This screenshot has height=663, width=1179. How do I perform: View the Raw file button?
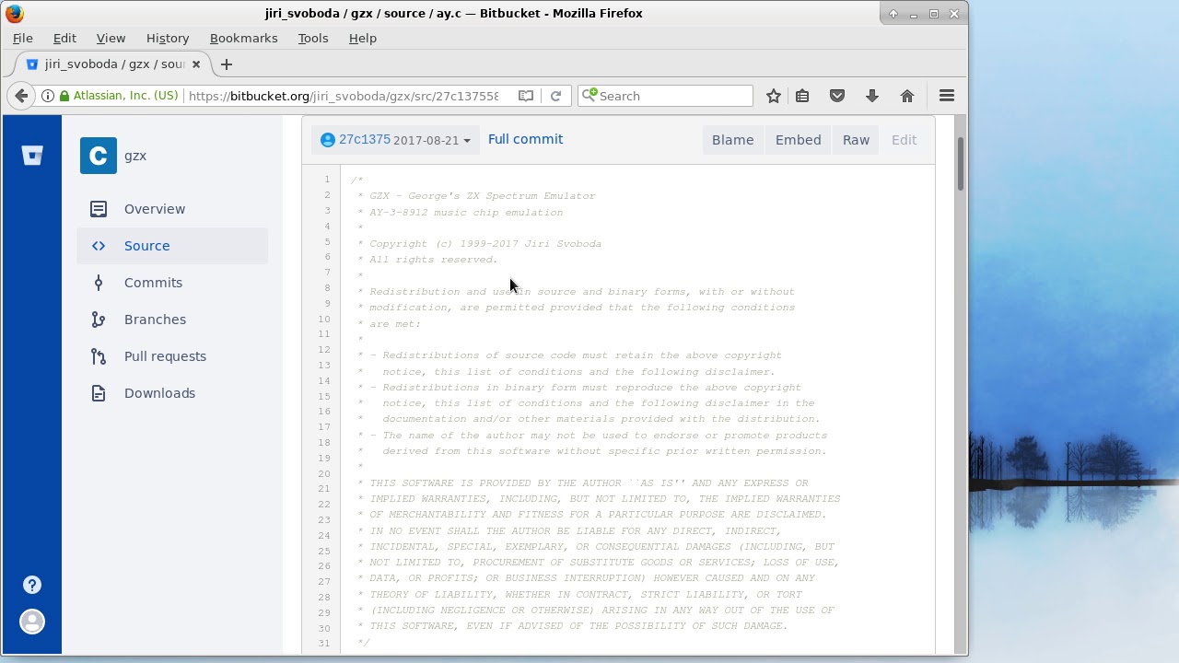coord(856,140)
